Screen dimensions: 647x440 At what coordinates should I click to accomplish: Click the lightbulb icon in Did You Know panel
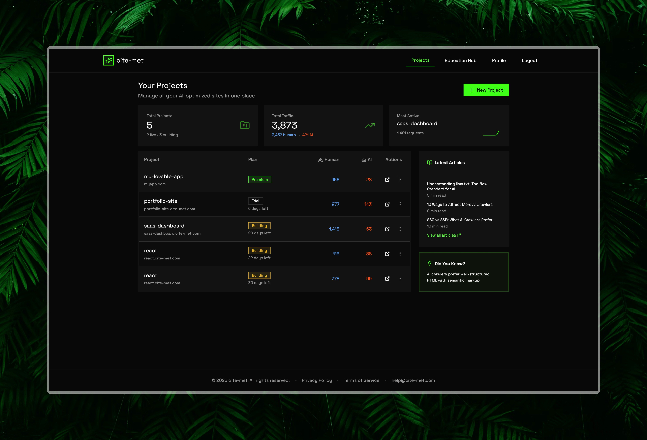coord(429,263)
